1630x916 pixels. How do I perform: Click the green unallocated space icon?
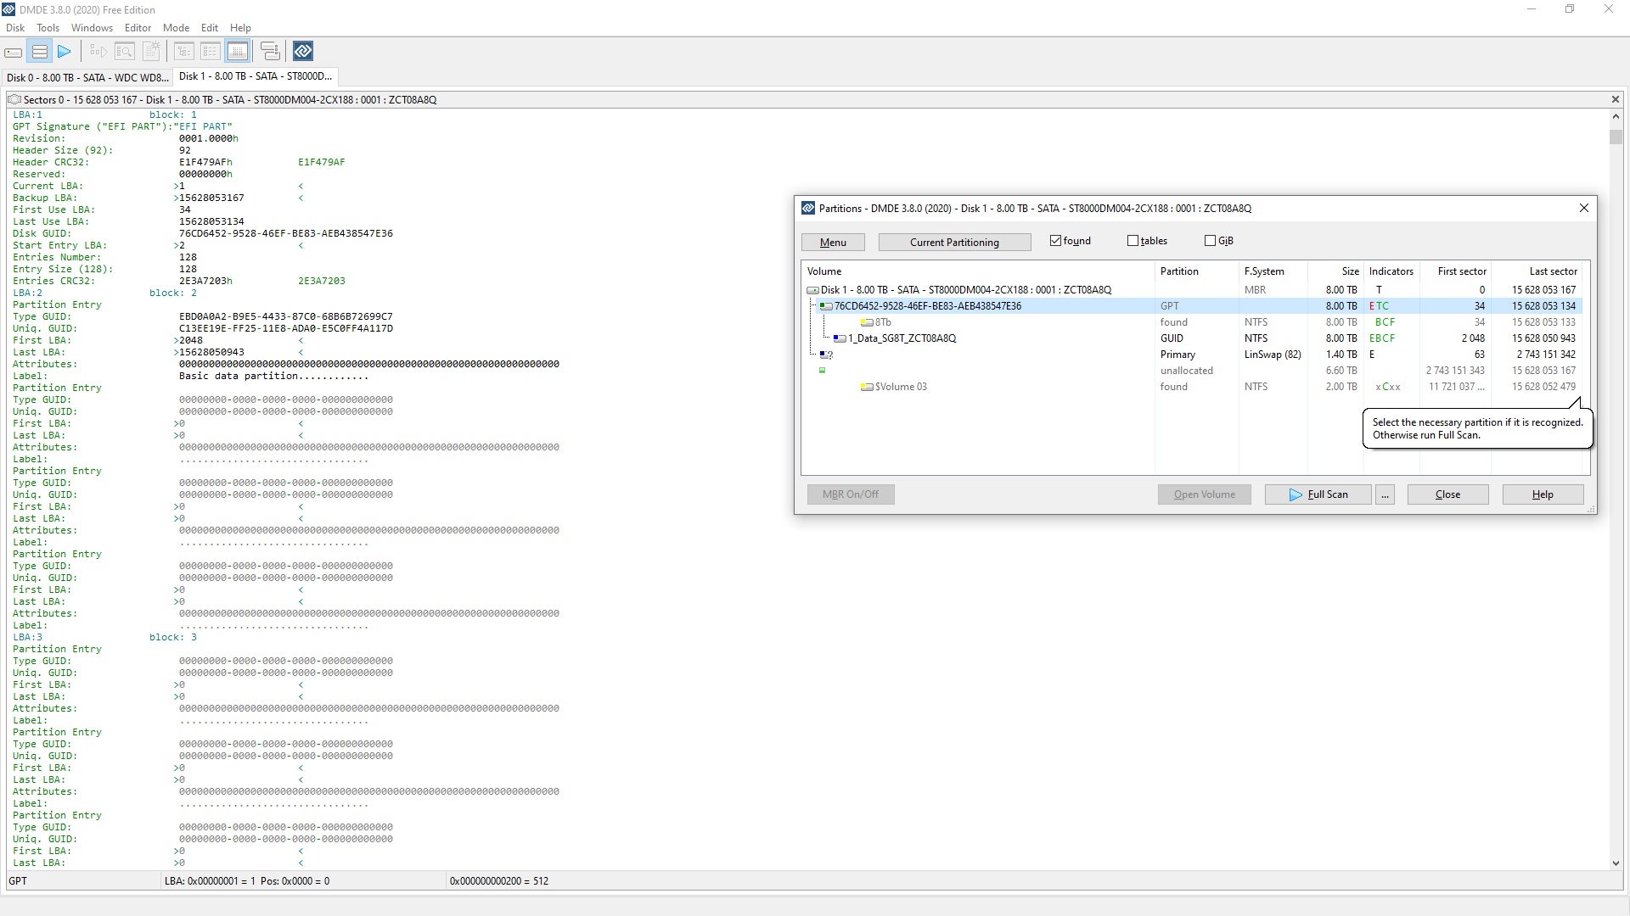(822, 371)
